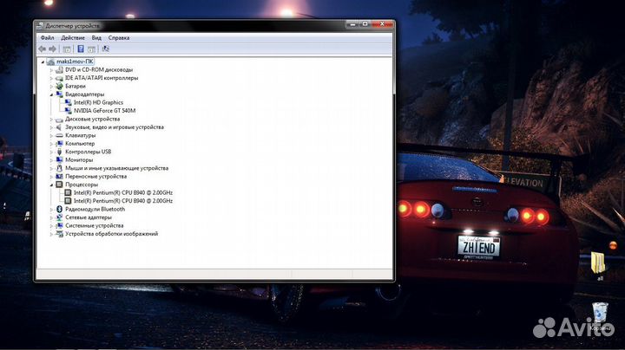Collapse the maks1mov-ПК root node
Screen dimensions: 625x350
pyautogui.click(x=43, y=62)
